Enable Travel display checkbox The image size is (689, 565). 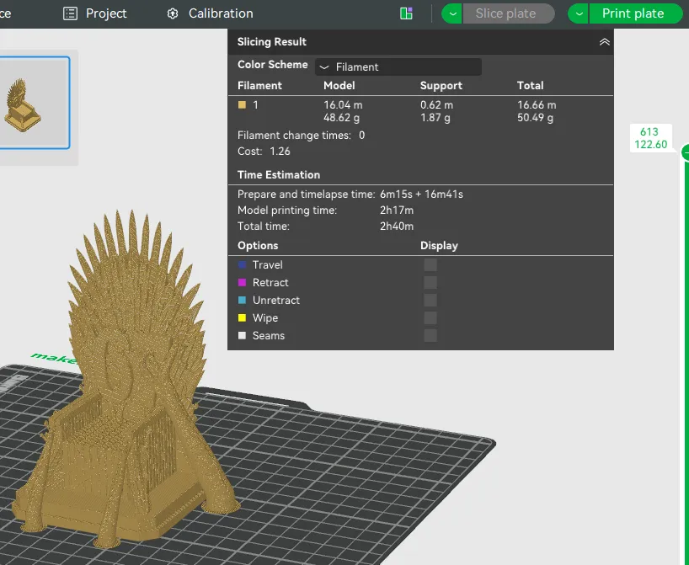430,264
